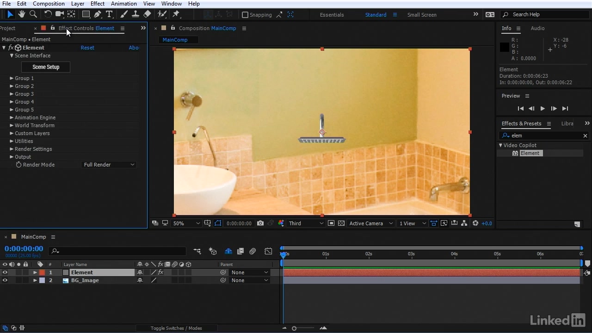Viewport: 592px width, 333px height.
Task: Click the Scene Setup button
Action: 45,67
